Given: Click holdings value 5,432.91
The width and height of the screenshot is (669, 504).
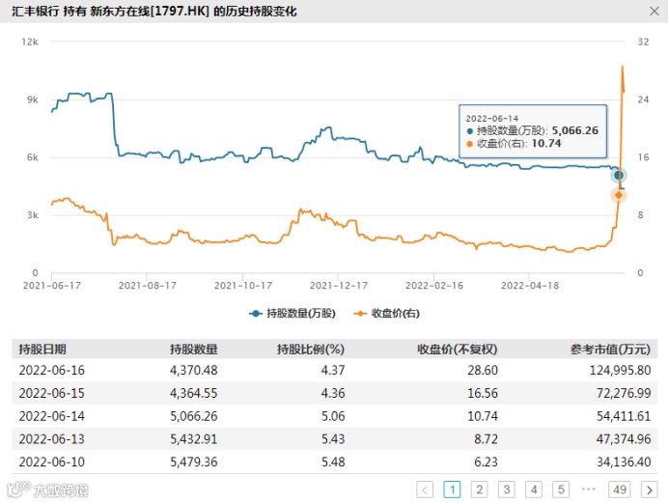Looking at the screenshot, I should pos(194,439).
